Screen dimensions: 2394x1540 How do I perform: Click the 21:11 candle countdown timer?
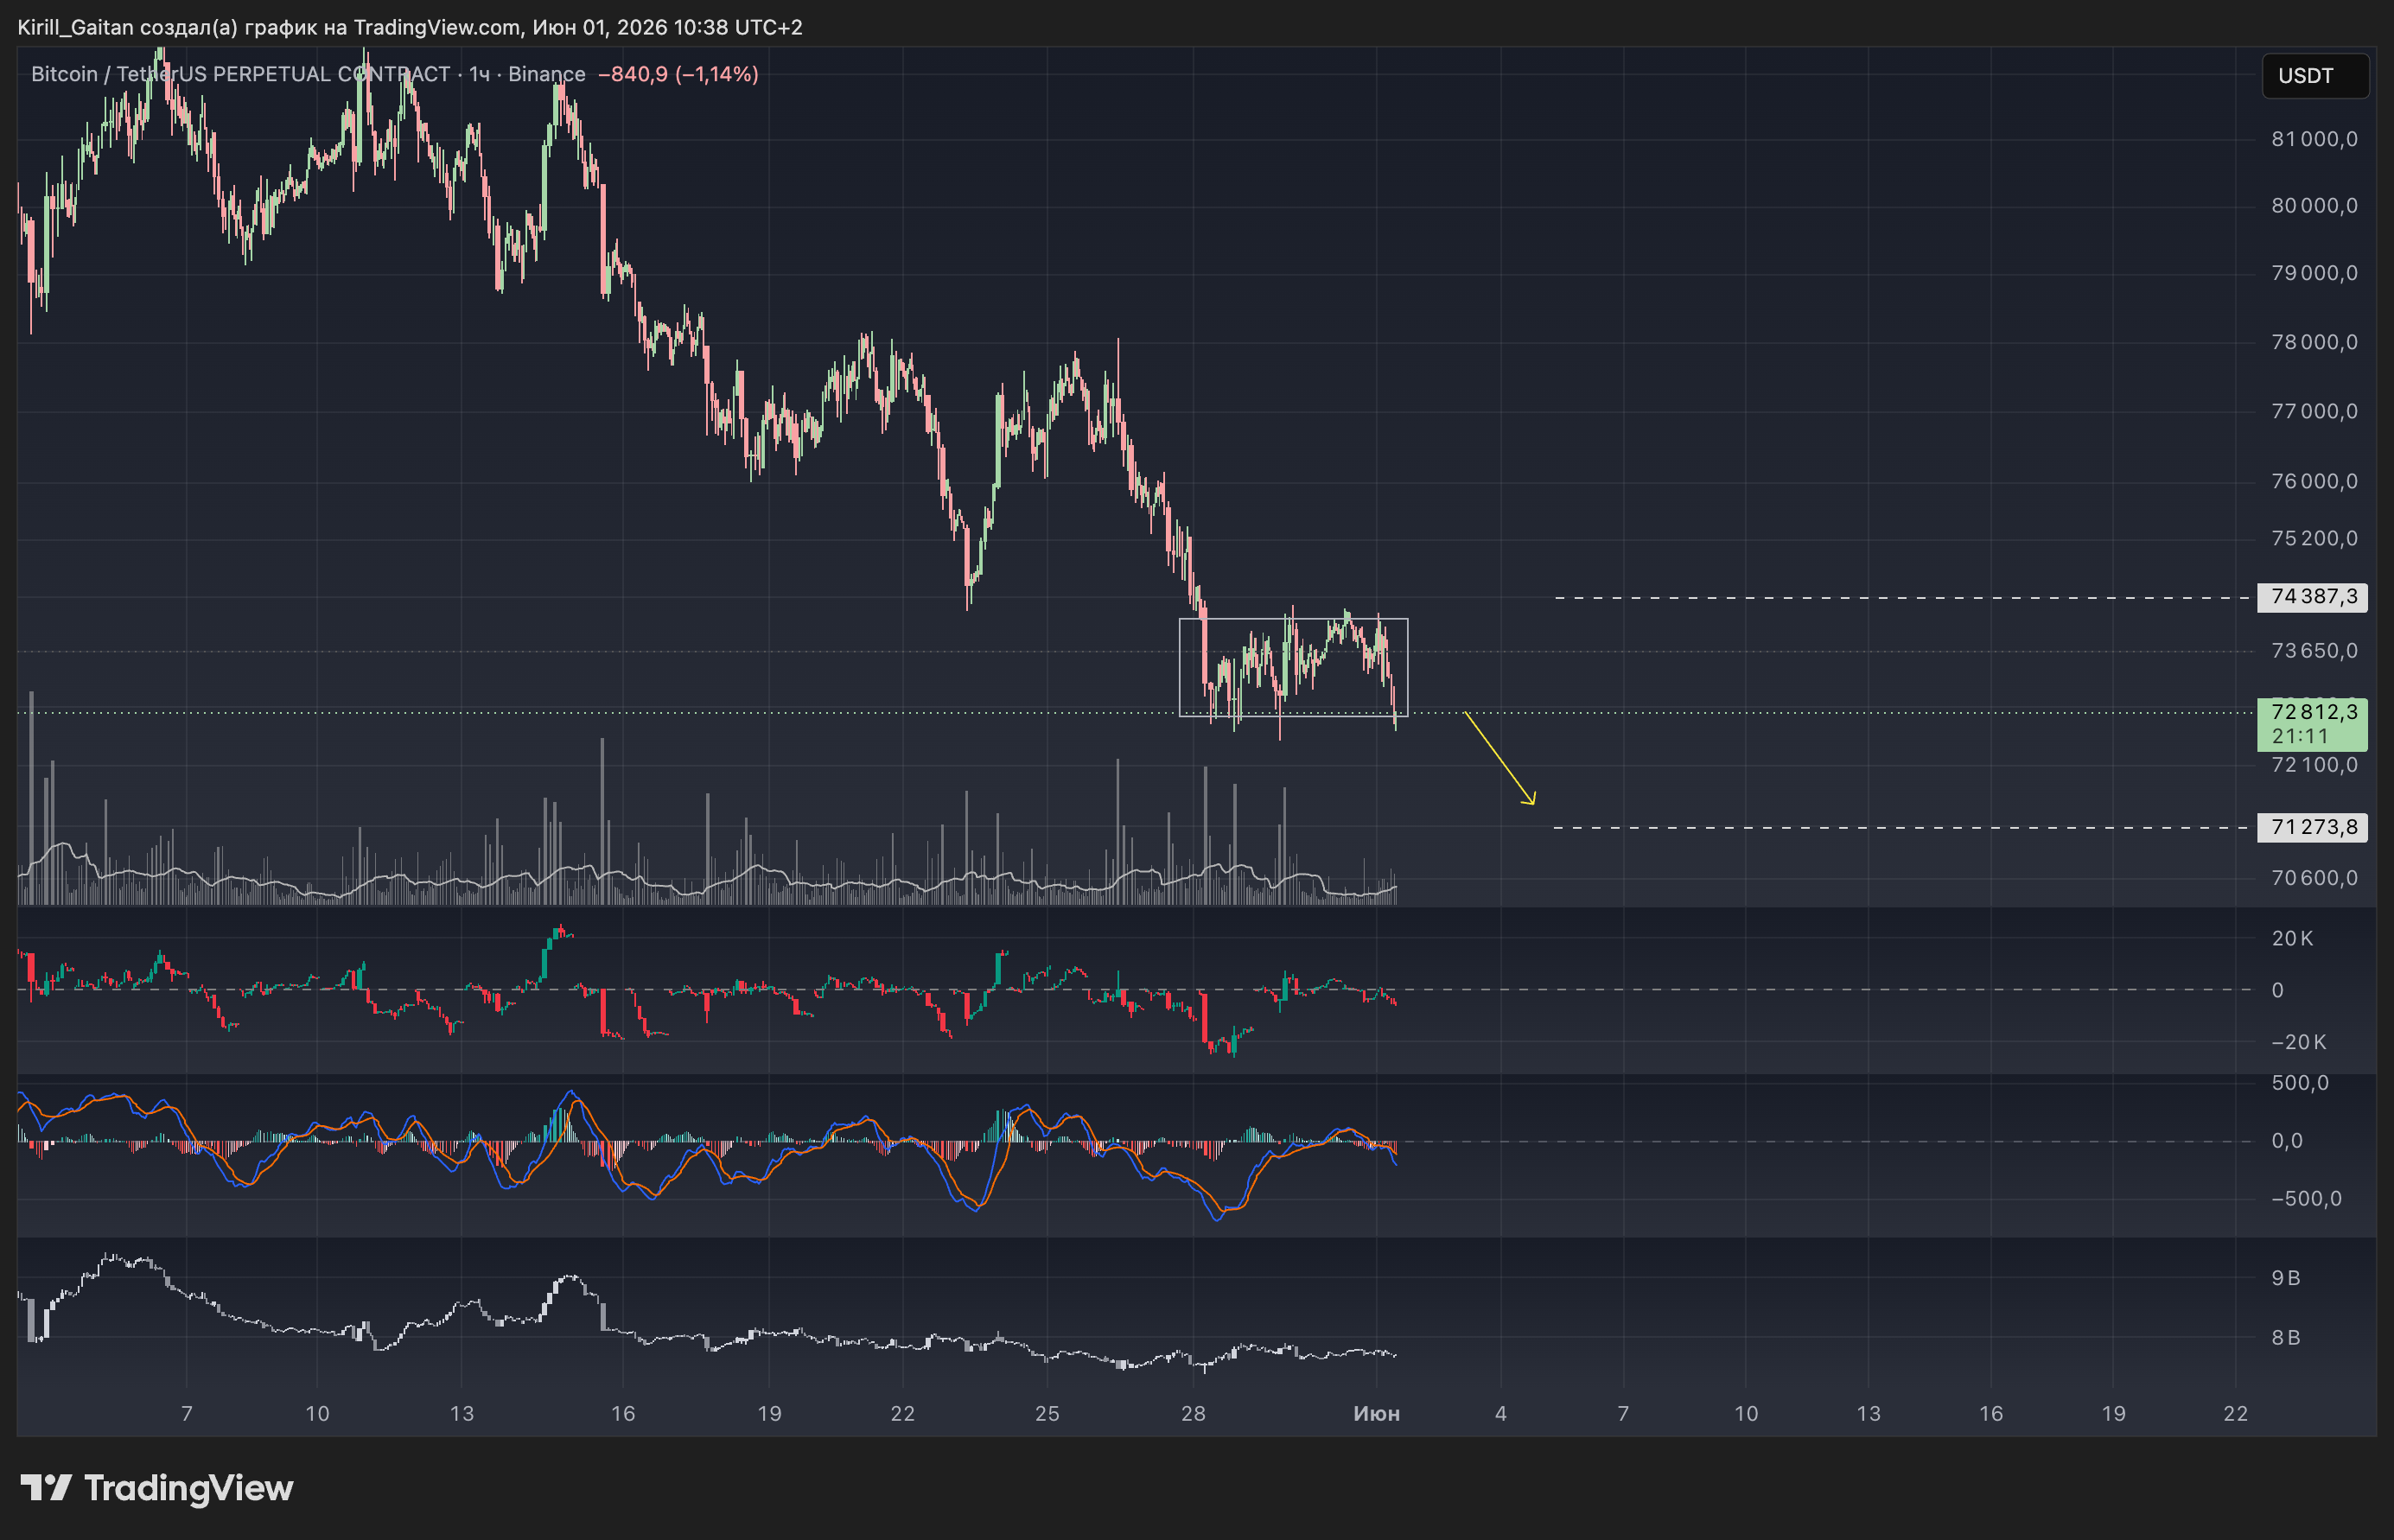2300,736
